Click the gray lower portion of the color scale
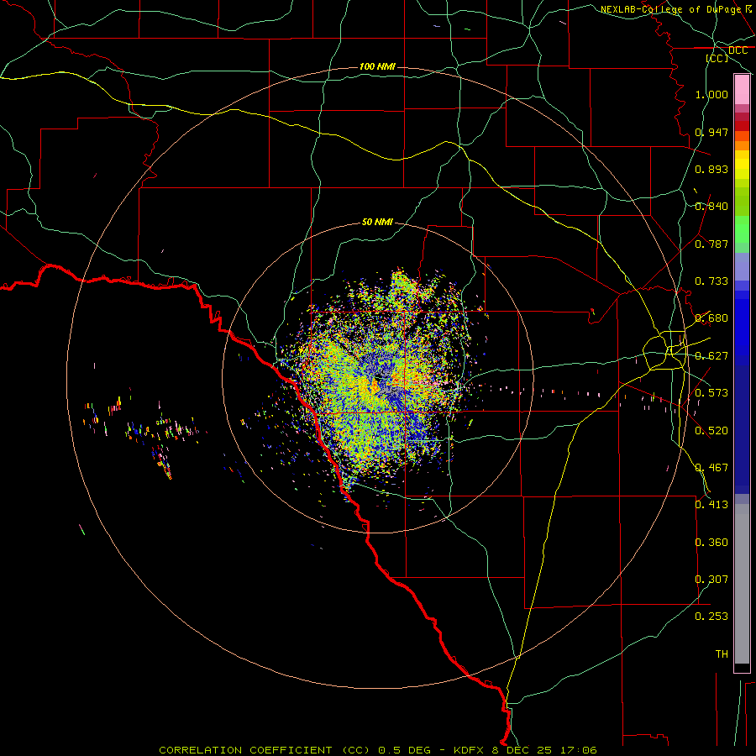 pos(742,584)
